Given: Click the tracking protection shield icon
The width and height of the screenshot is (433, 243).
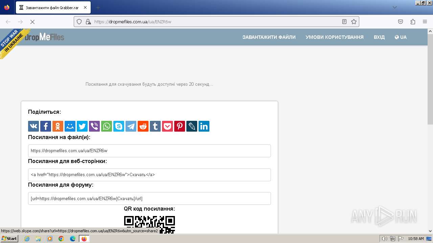Looking at the screenshot, I should coord(79,22).
